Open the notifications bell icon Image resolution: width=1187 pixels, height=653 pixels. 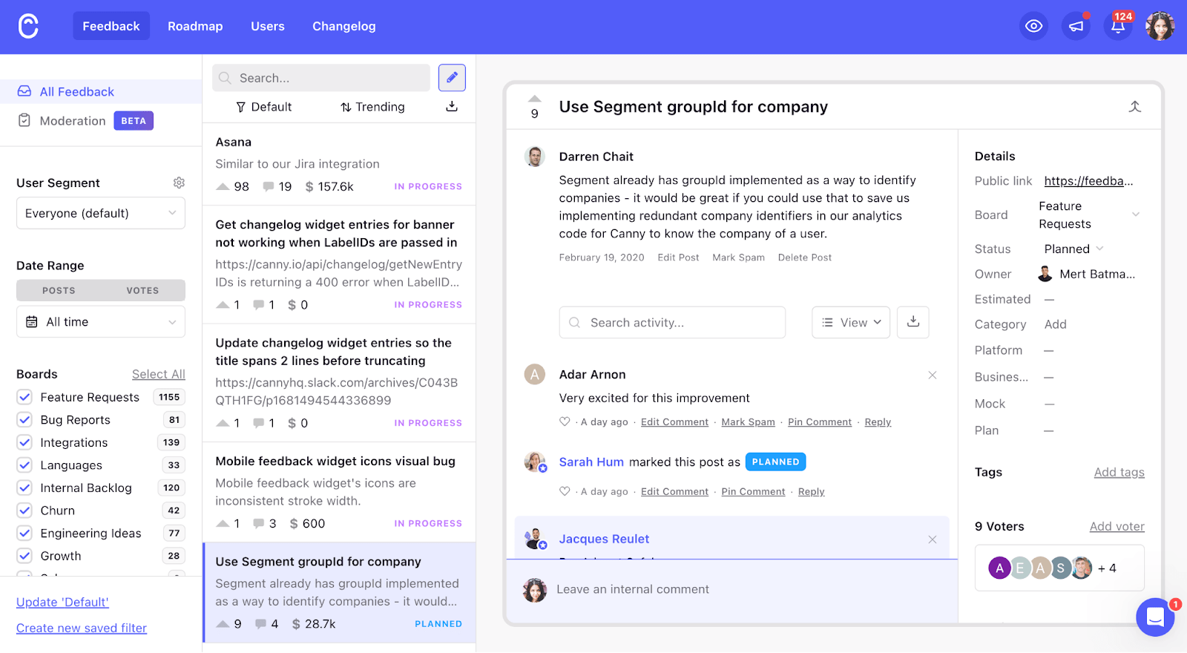click(1118, 27)
